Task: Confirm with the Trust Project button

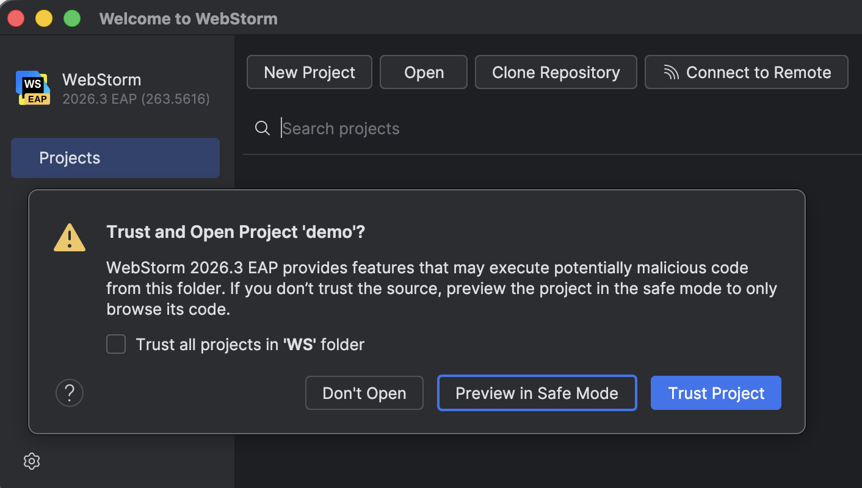Action: pyautogui.click(x=716, y=393)
